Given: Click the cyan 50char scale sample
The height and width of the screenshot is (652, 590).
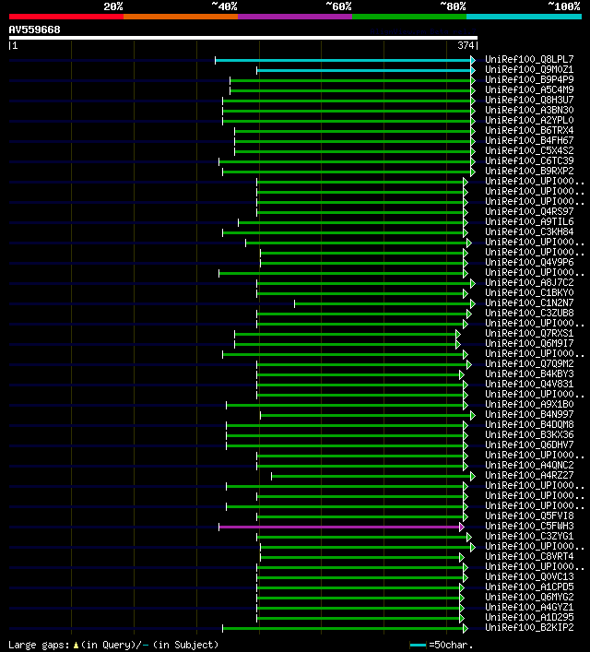Looking at the screenshot, I should [418, 646].
